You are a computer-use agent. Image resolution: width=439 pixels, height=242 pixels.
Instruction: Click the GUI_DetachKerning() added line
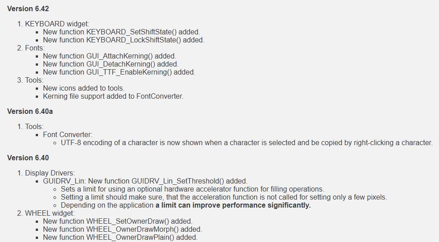(110, 64)
